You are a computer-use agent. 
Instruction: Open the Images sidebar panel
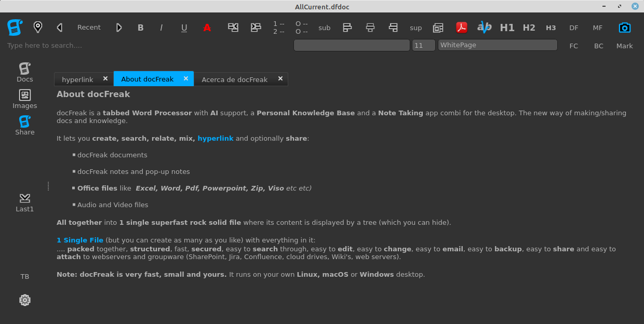pos(24,99)
